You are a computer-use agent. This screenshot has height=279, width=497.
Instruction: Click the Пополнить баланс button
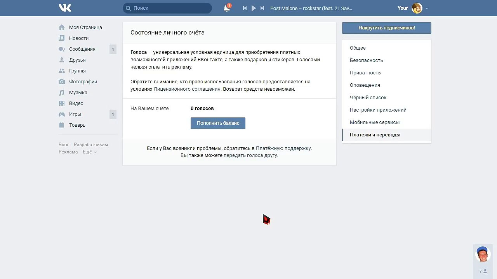(x=218, y=123)
